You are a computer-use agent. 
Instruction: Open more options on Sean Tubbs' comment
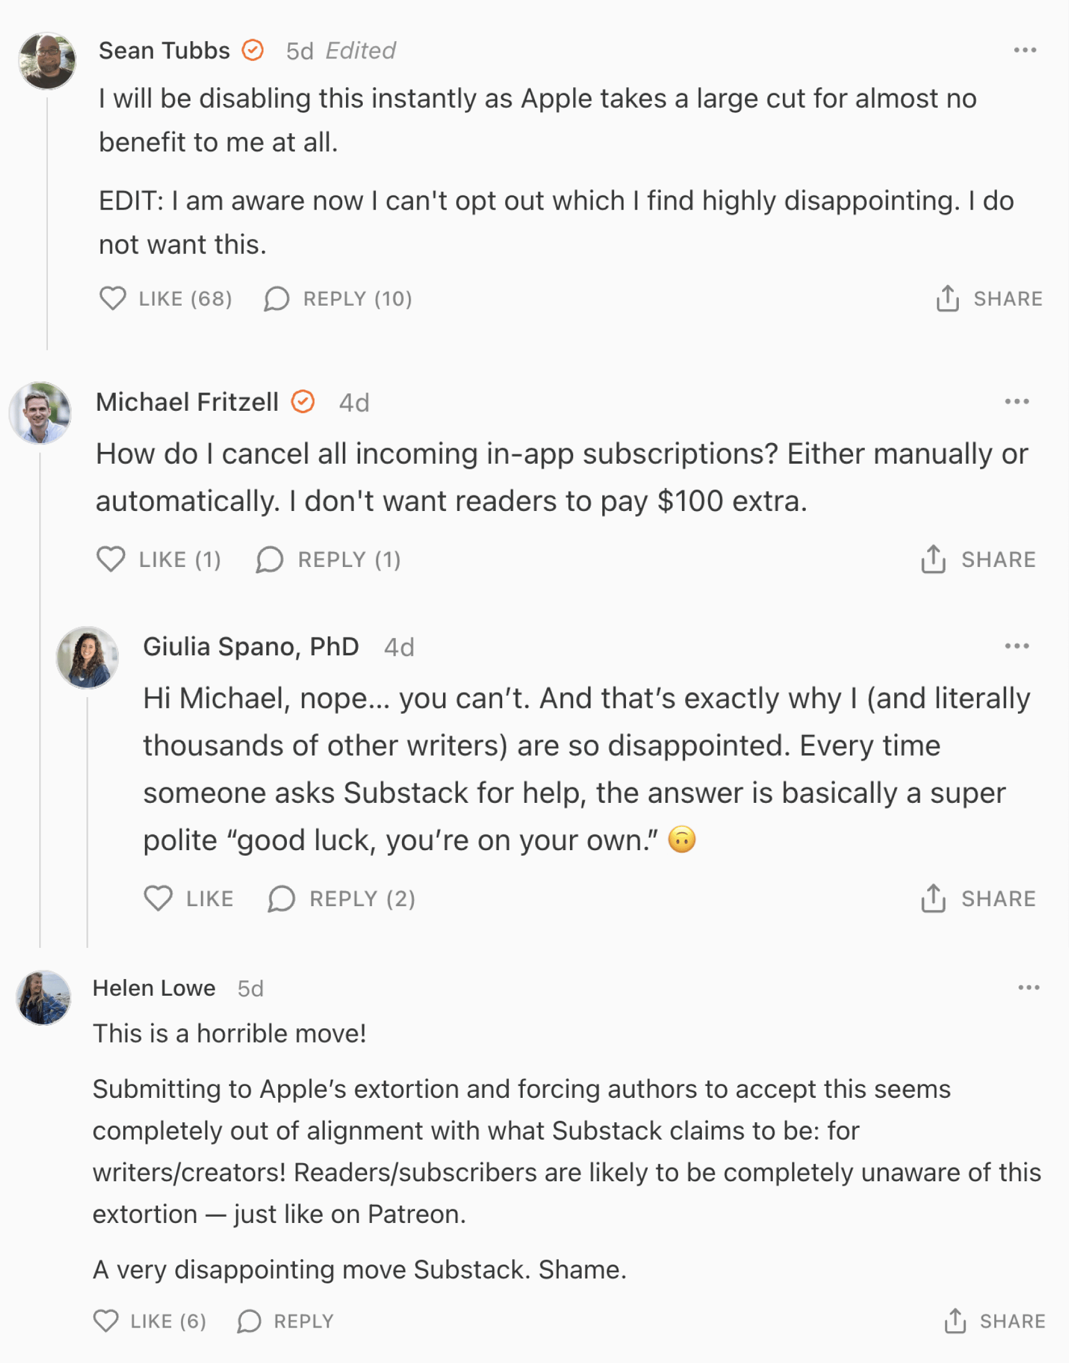tap(1025, 50)
